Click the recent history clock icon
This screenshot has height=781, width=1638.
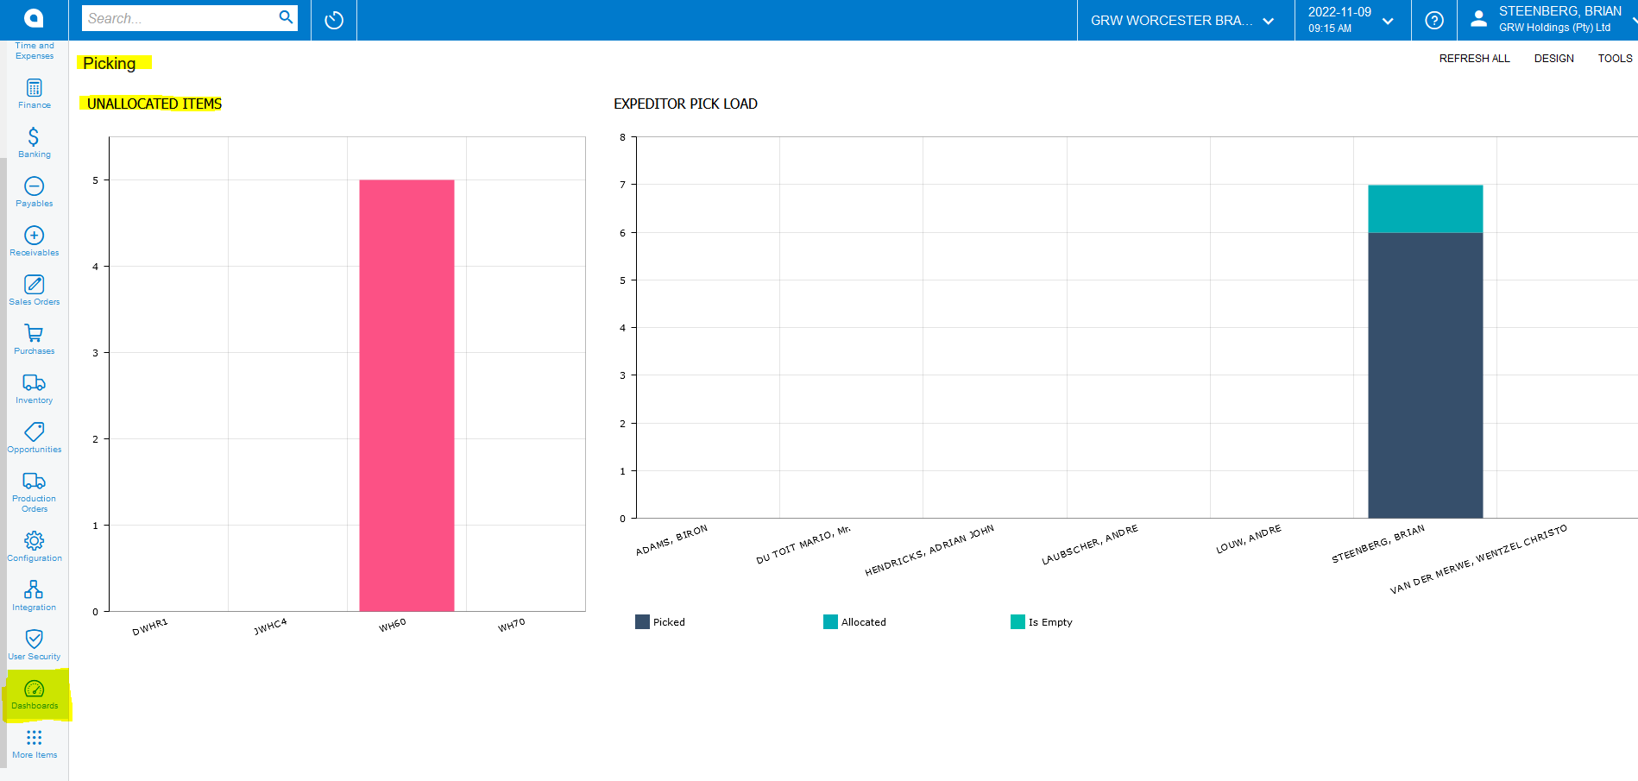334,20
